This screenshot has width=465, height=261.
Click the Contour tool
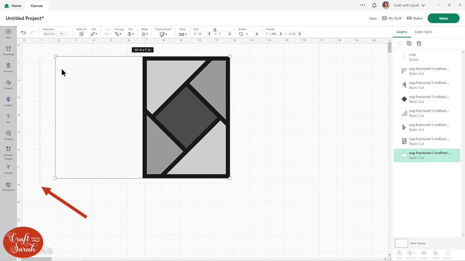click(x=448, y=255)
